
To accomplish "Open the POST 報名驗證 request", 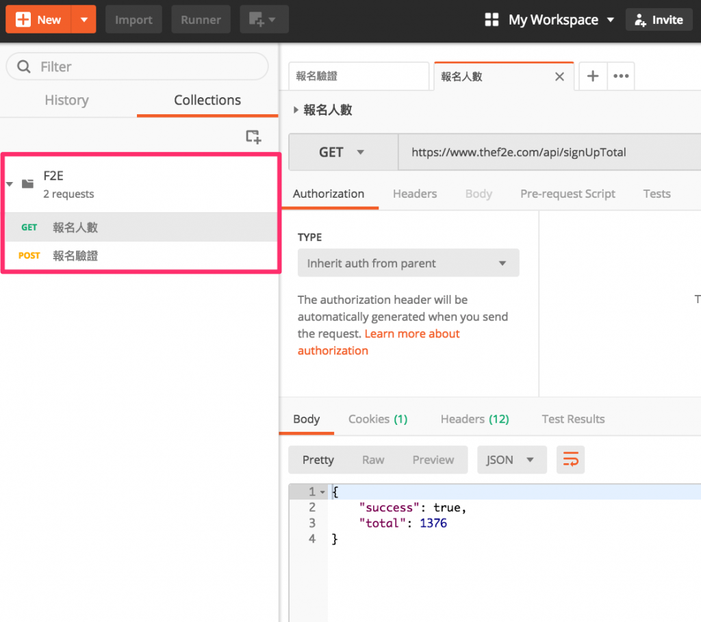I will coord(141,256).
